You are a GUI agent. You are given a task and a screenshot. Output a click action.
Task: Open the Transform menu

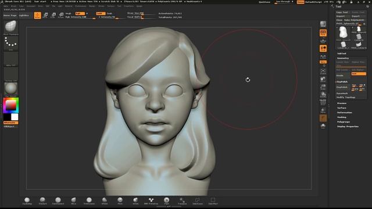pos(129,6)
